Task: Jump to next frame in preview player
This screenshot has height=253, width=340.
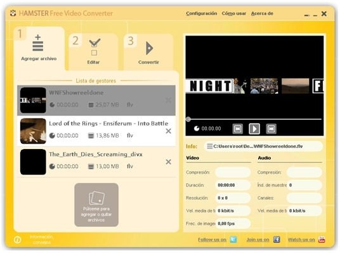Action: click(271, 129)
